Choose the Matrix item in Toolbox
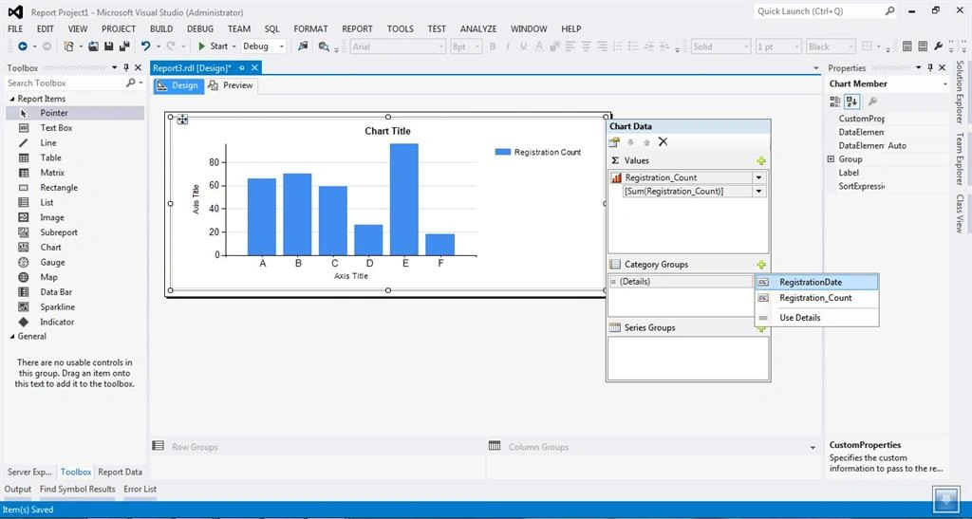 (x=52, y=172)
